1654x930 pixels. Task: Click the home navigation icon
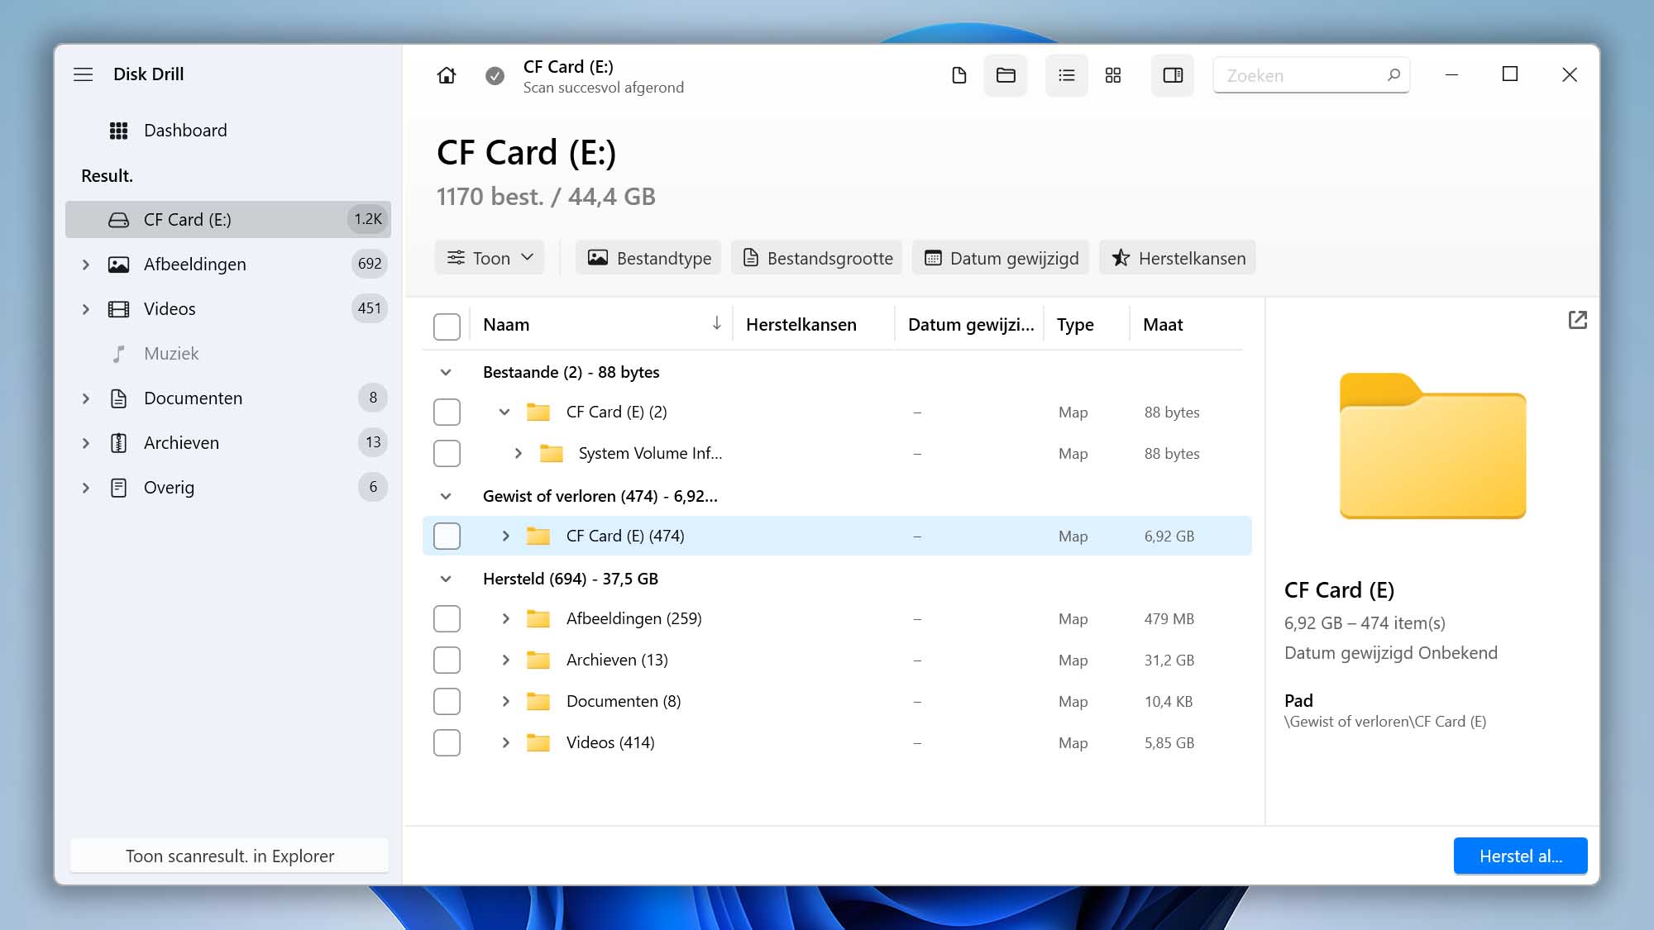(x=447, y=74)
